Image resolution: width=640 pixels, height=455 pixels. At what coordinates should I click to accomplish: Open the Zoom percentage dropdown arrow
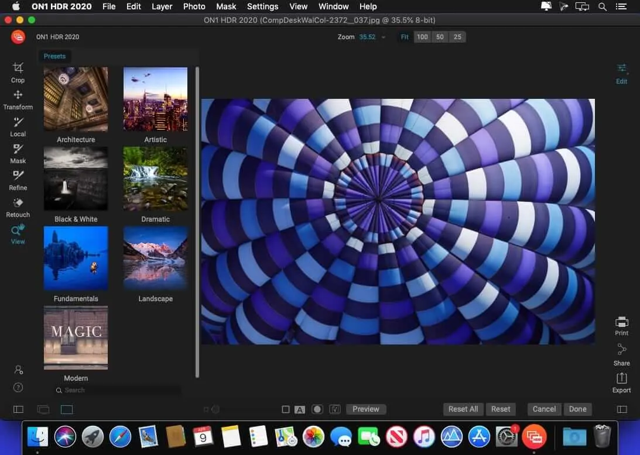click(384, 37)
